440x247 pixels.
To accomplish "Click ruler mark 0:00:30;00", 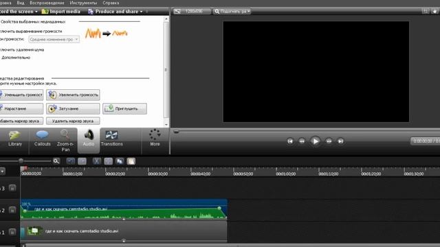I will tap(157, 174).
